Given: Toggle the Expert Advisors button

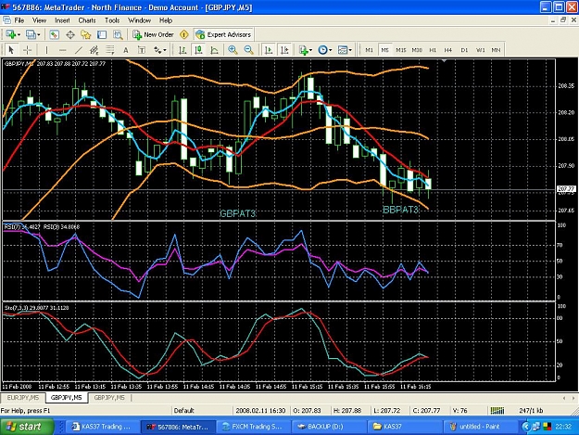Looking at the screenshot, I should [223, 34].
